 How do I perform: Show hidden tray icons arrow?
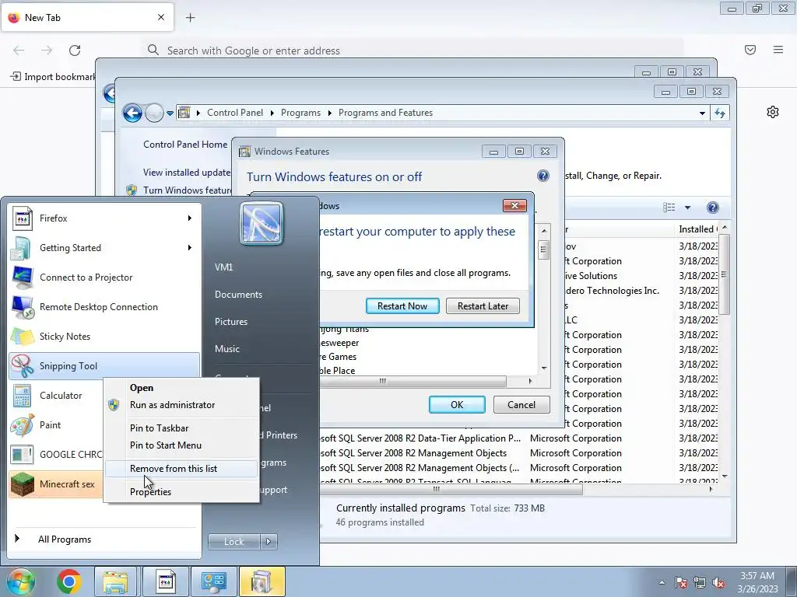coord(662,582)
